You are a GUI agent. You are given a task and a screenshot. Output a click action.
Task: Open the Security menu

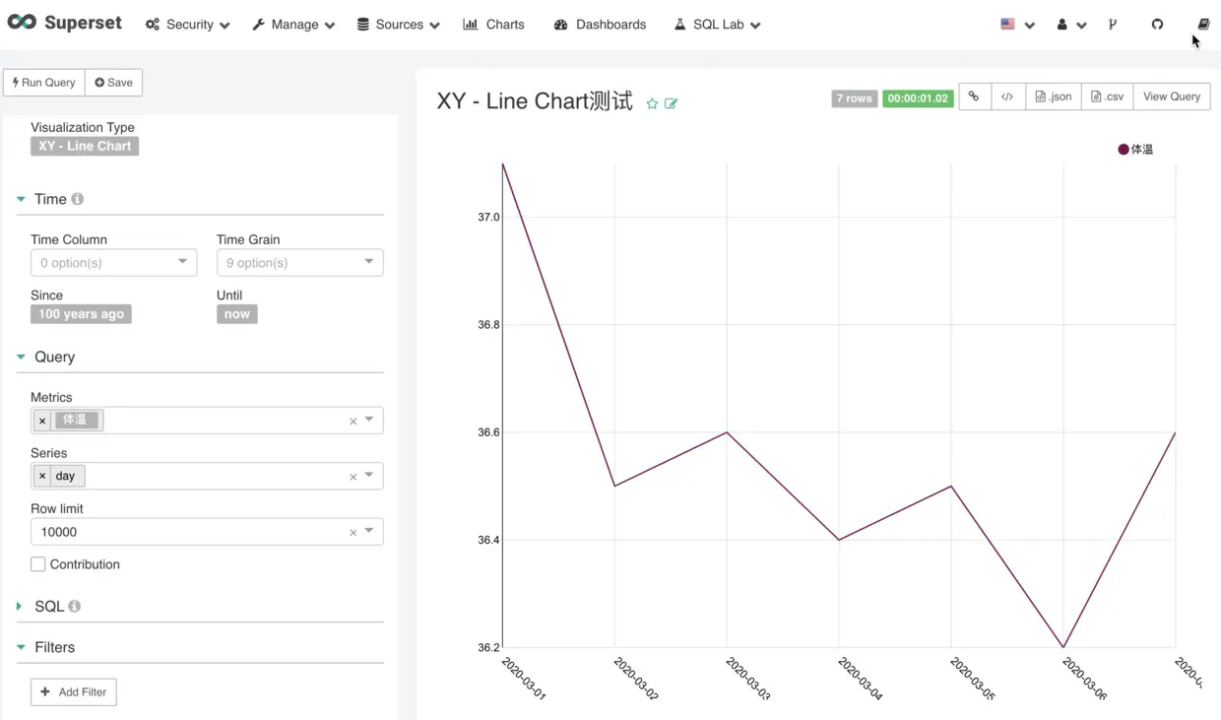click(187, 25)
